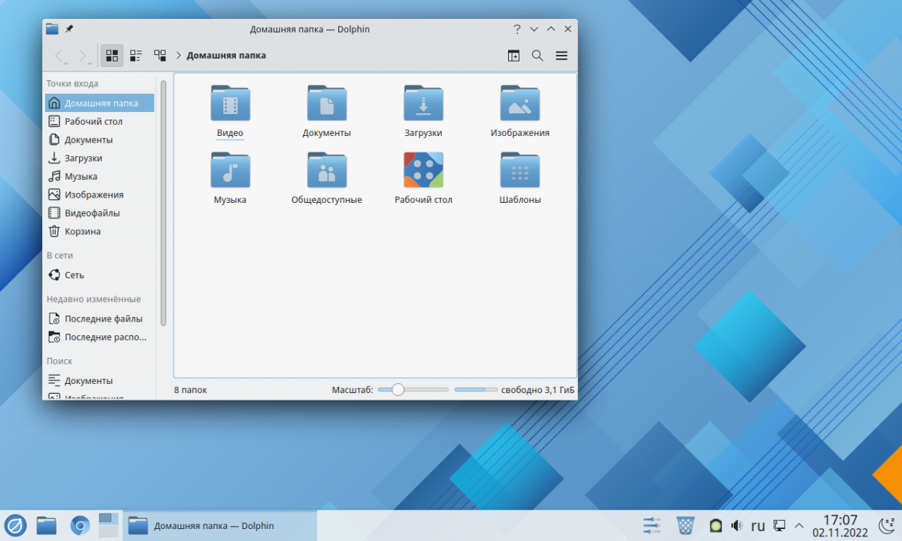Switch to tree view mode

(159, 55)
